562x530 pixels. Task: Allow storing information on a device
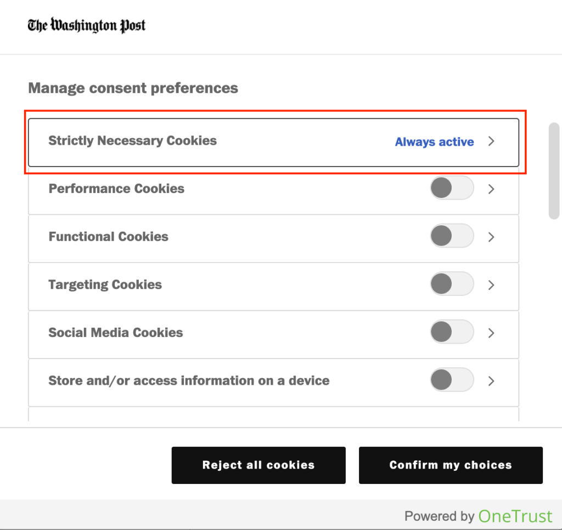pos(451,379)
